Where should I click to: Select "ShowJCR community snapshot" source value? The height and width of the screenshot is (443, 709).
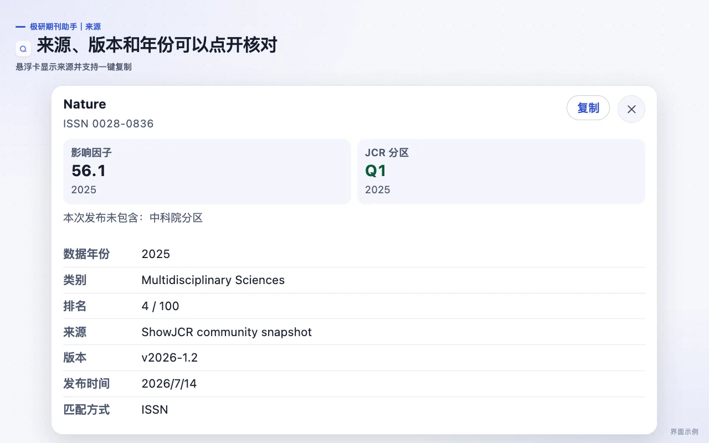[x=227, y=332]
